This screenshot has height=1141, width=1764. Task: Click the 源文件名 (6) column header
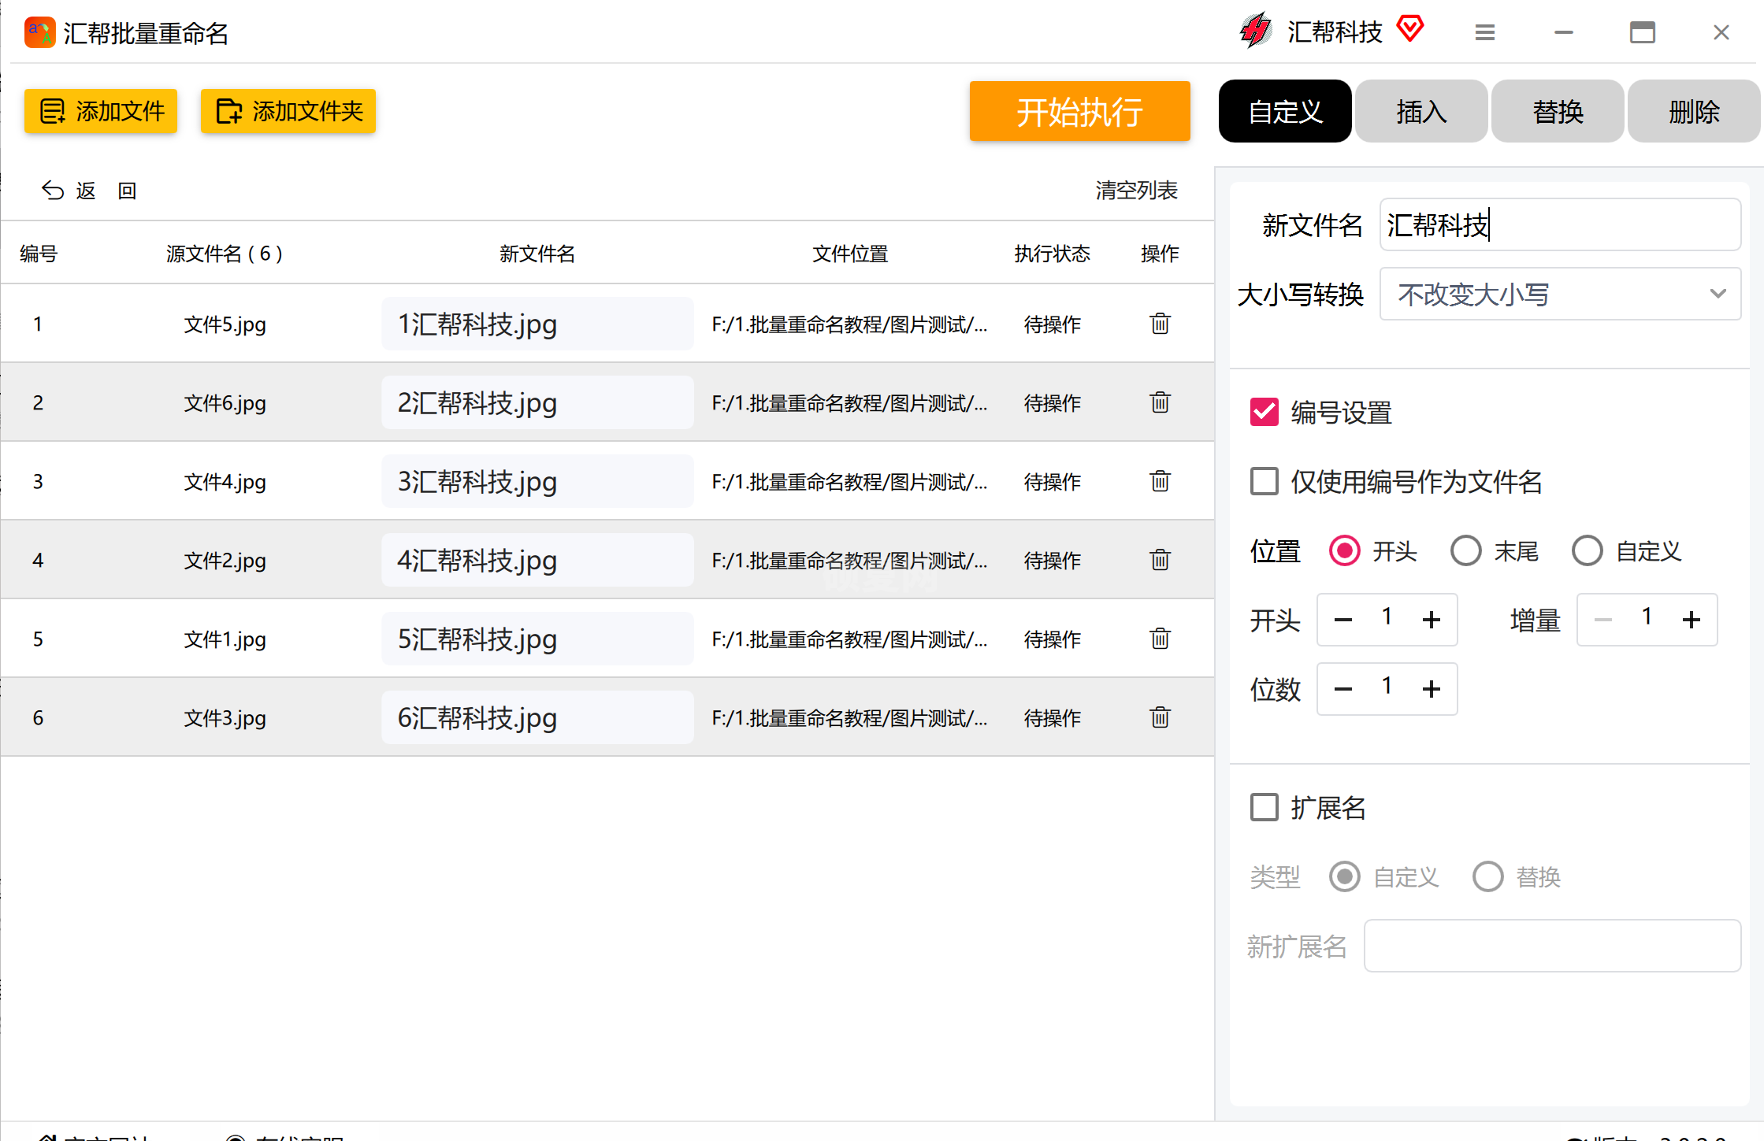(x=225, y=254)
